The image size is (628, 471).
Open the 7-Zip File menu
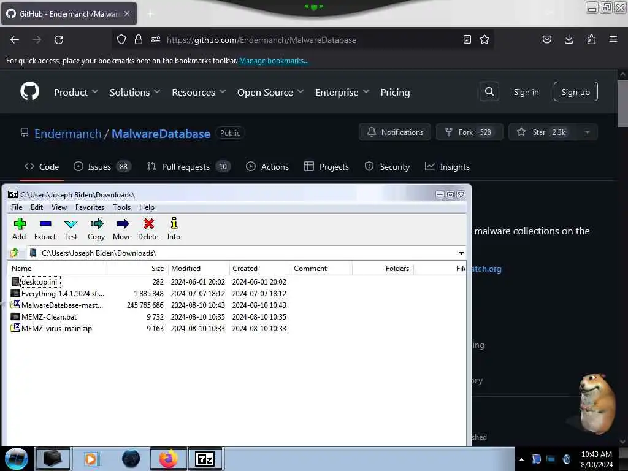point(17,207)
